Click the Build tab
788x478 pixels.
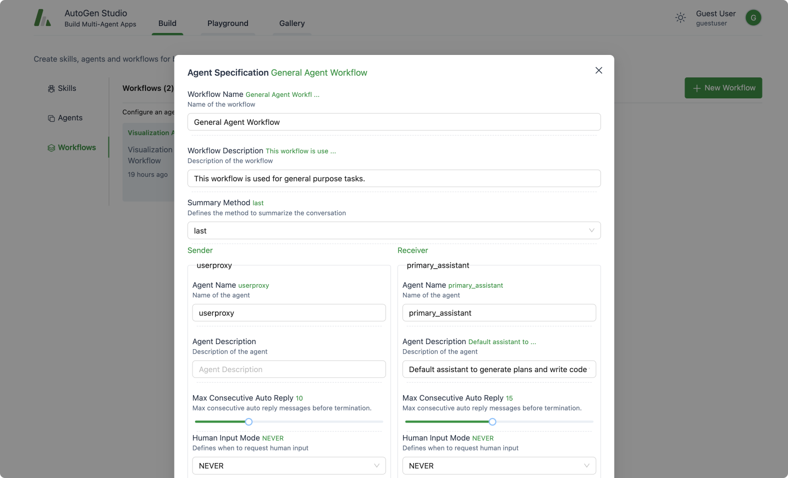pos(167,23)
